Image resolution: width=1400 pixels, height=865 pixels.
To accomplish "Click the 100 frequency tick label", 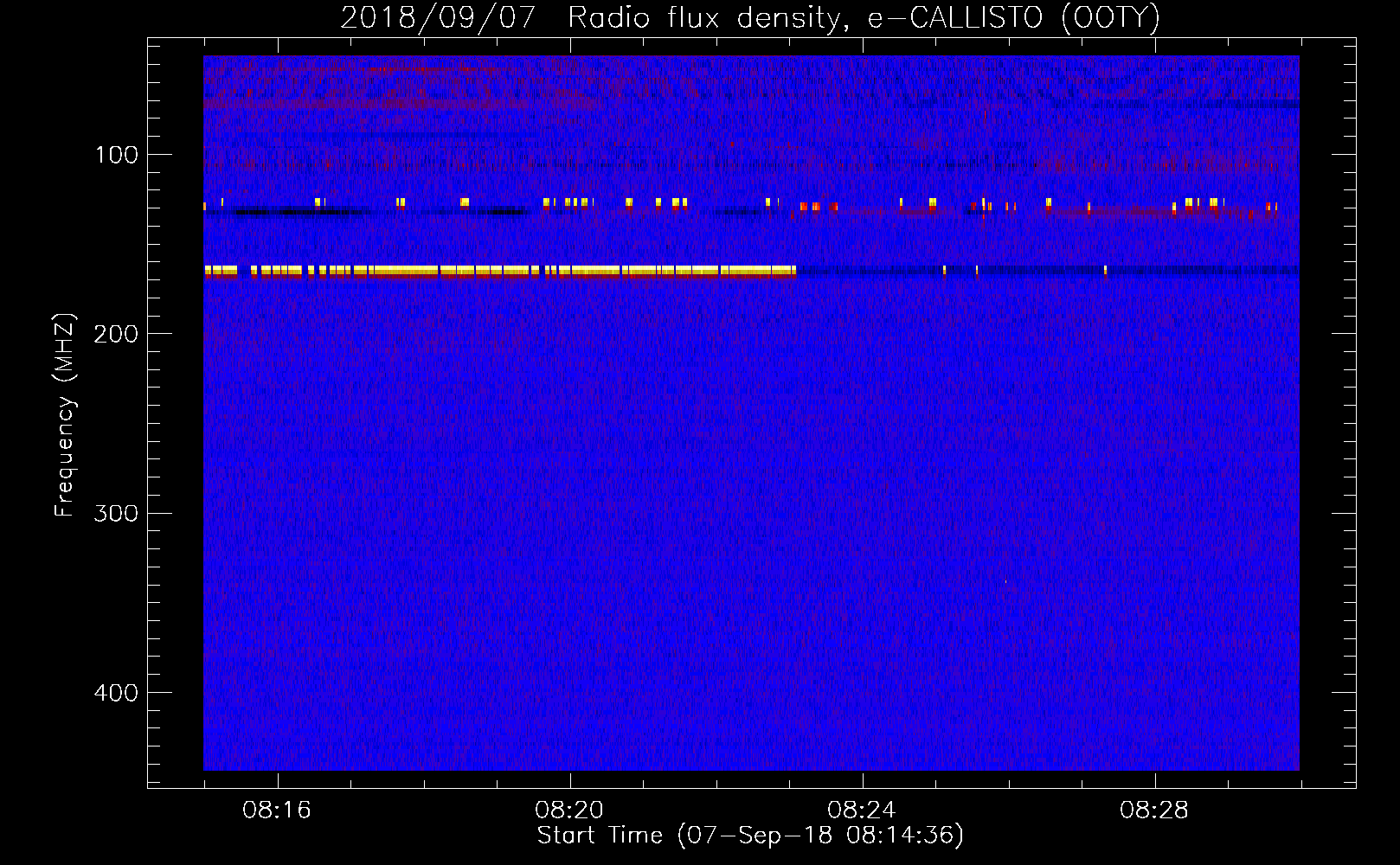I will point(116,155).
